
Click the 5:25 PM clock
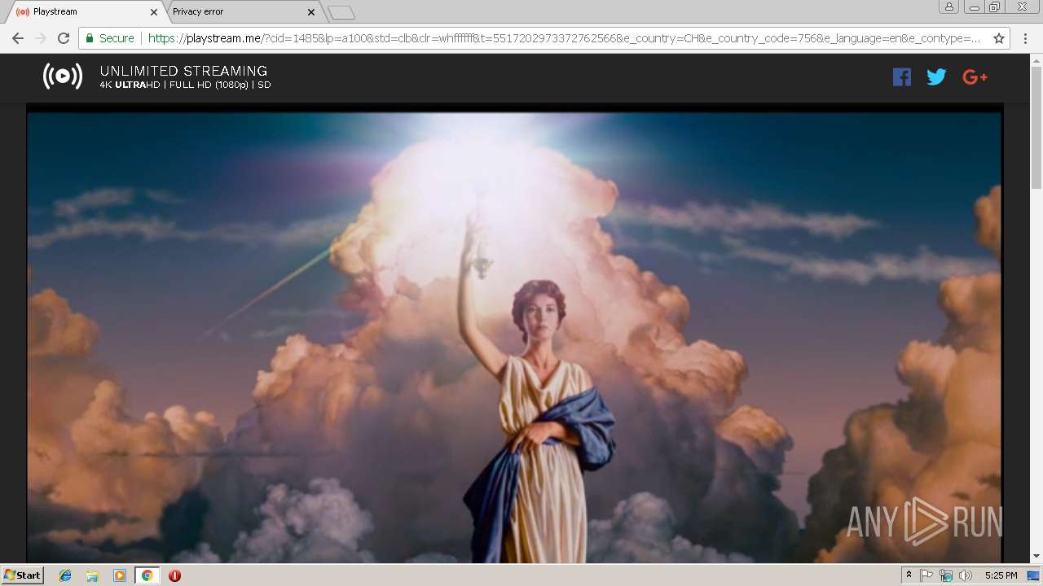point(1001,575)
